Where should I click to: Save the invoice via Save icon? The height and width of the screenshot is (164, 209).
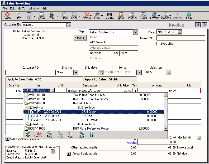coord(41,16)
